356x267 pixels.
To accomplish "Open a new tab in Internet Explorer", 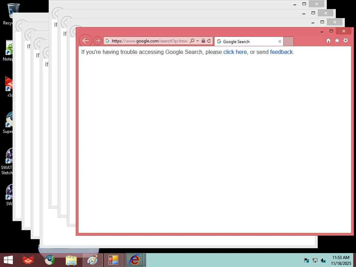I will (289, 42).
